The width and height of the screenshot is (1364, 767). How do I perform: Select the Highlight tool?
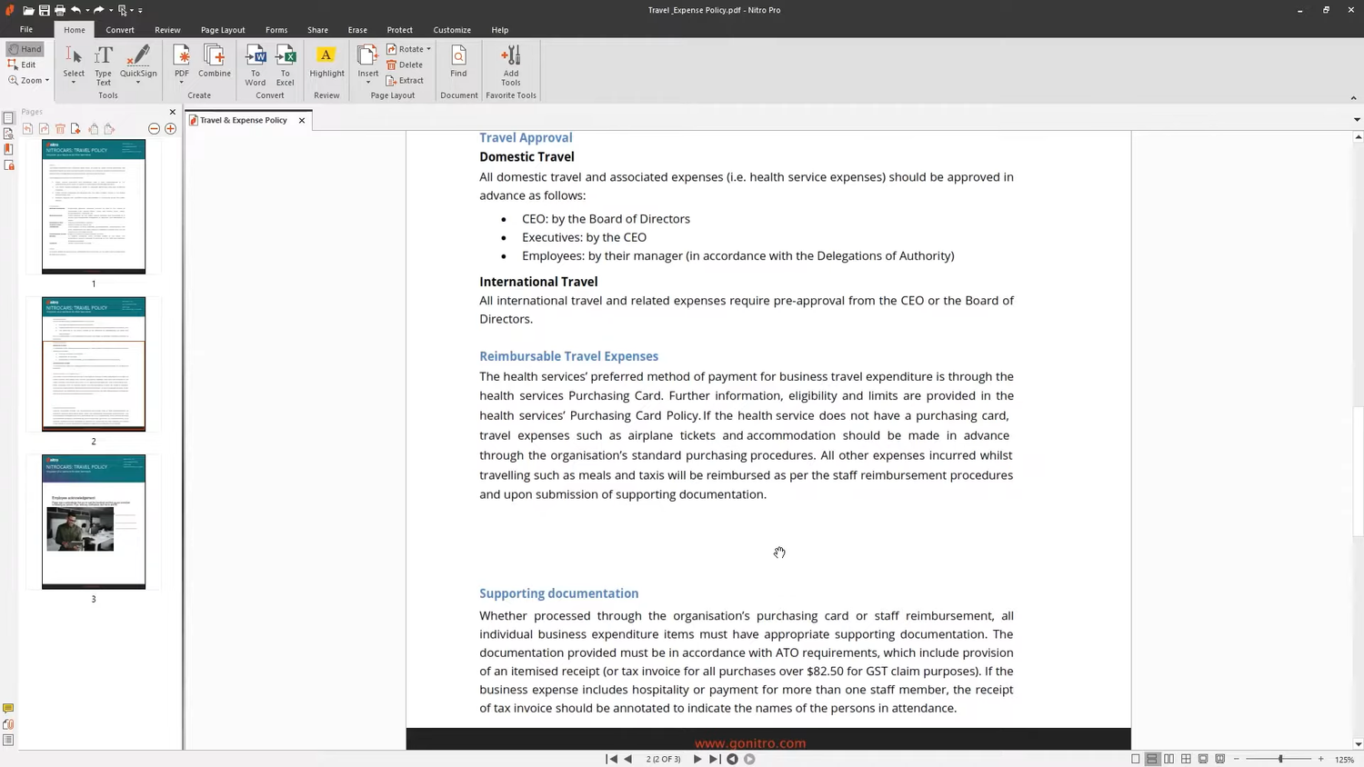point(326,62)
